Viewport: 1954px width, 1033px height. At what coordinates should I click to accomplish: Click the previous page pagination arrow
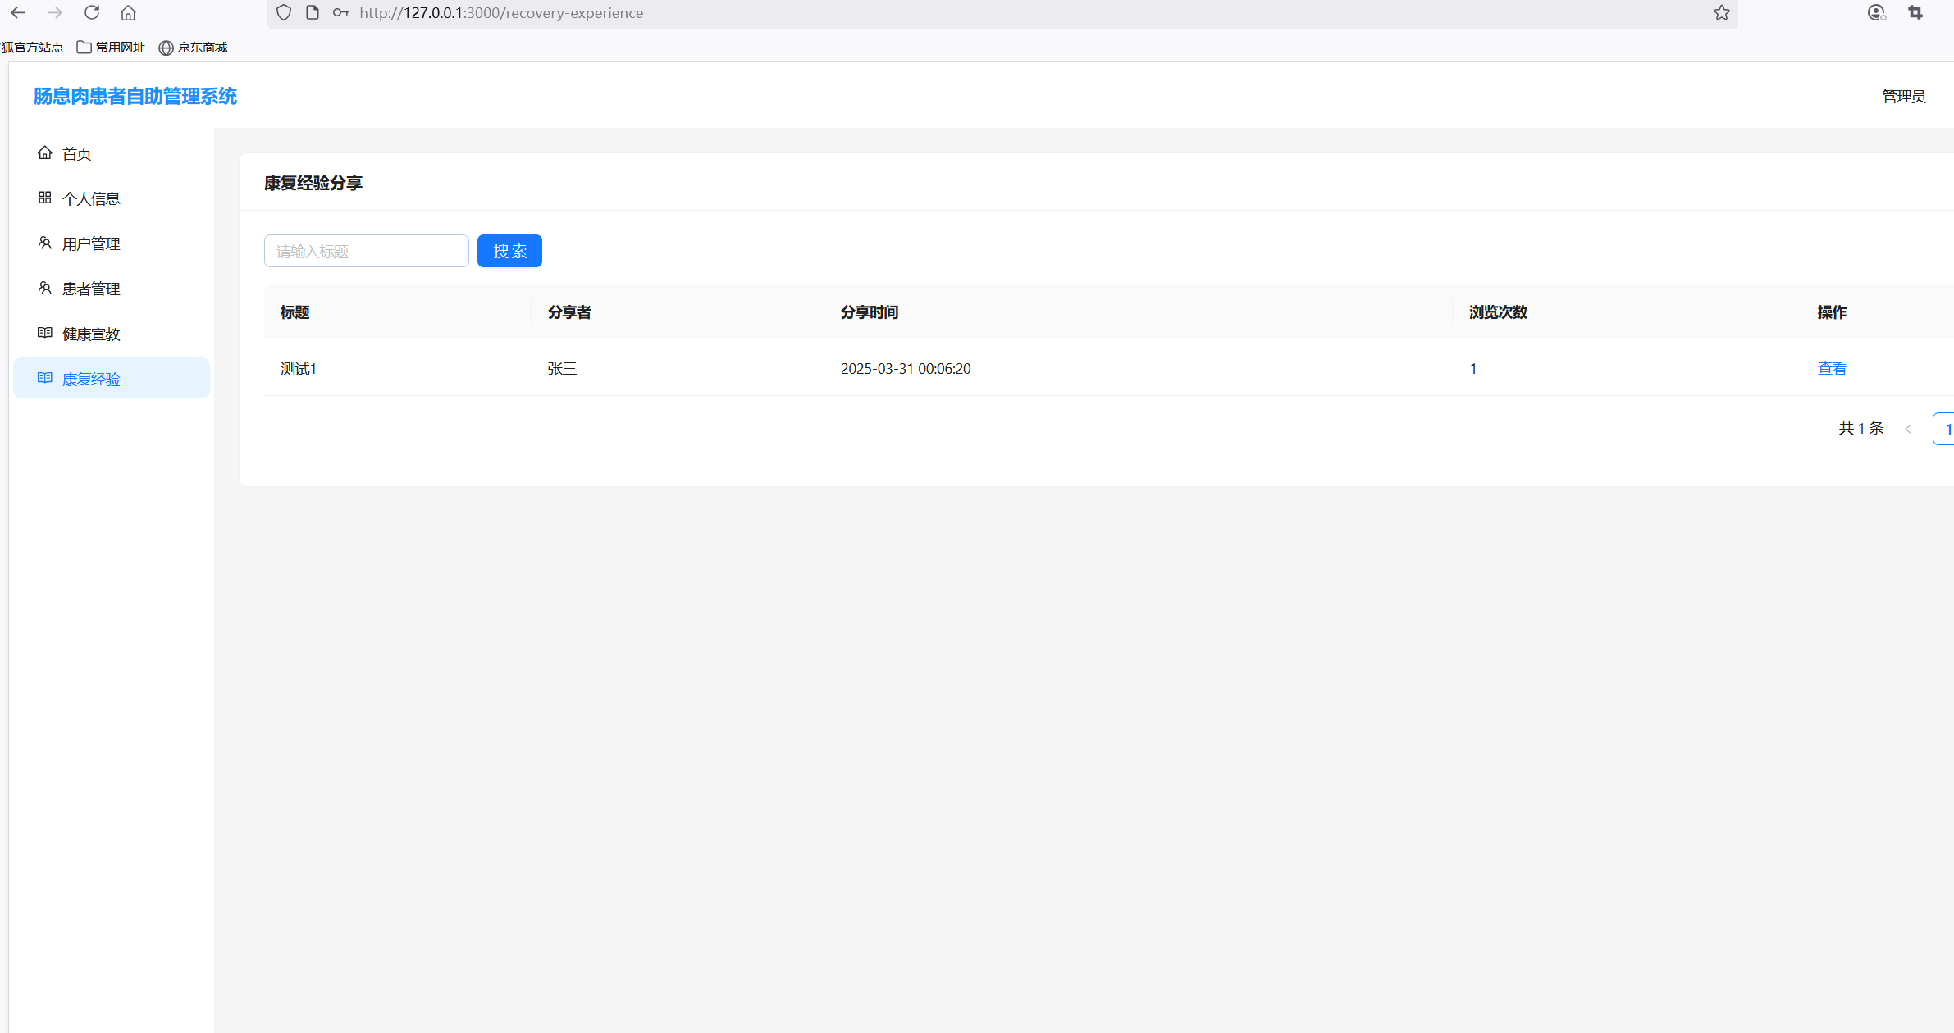coord(1908,429)
